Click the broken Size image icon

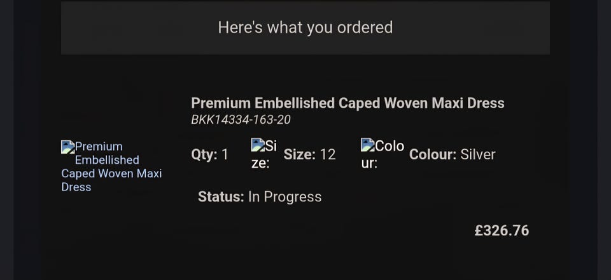point(257,145)
